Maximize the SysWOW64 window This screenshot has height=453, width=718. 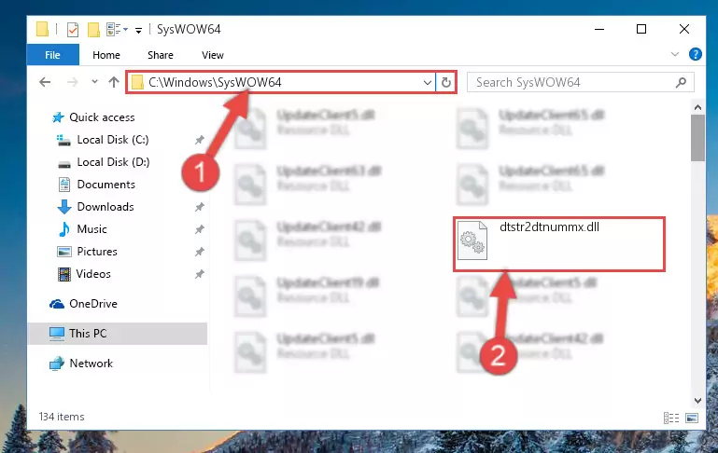(641, 29)
